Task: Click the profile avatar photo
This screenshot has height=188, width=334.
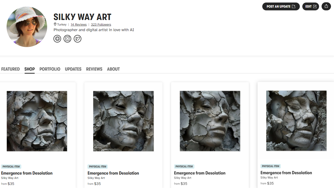Action: [27, 27]
